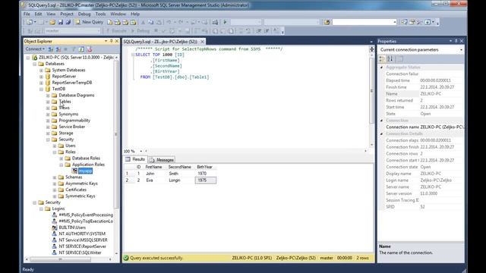Click the Filter funnel icon in Object Explorer

click(x=74, y=49)
